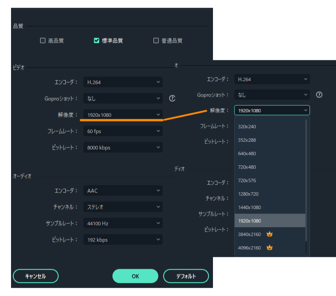Screen dimensions: 336x296
Task: Pick the 1440x1080 resolution option
Action: click(x=250, y=207)
